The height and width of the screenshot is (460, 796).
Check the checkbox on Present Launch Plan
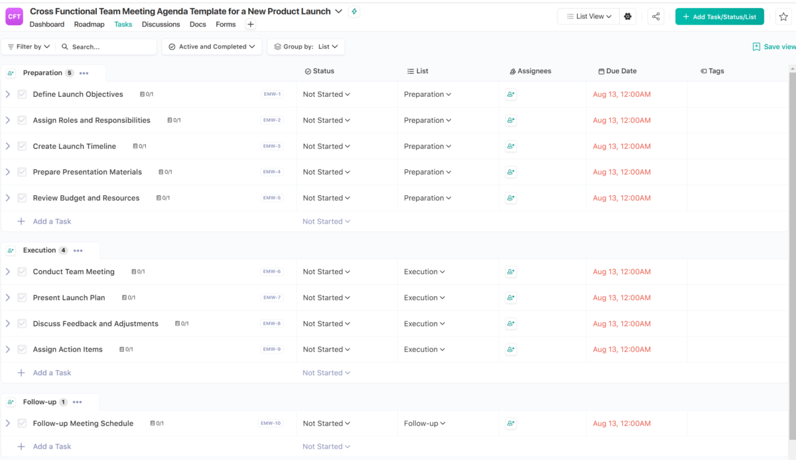pos(22,297)
